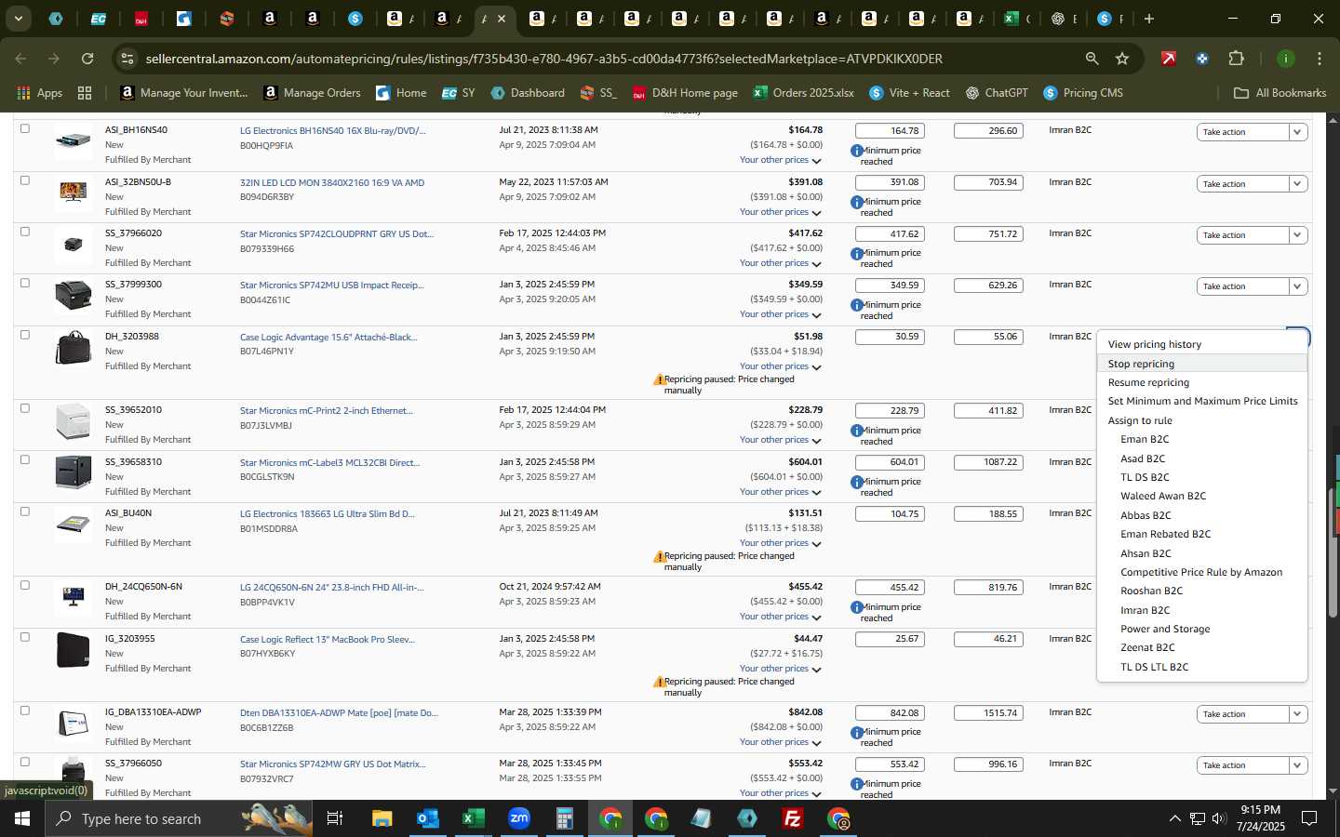Select checkbox for SS_39658310 row
This screenshot has height=837, width=1340.
25,459
